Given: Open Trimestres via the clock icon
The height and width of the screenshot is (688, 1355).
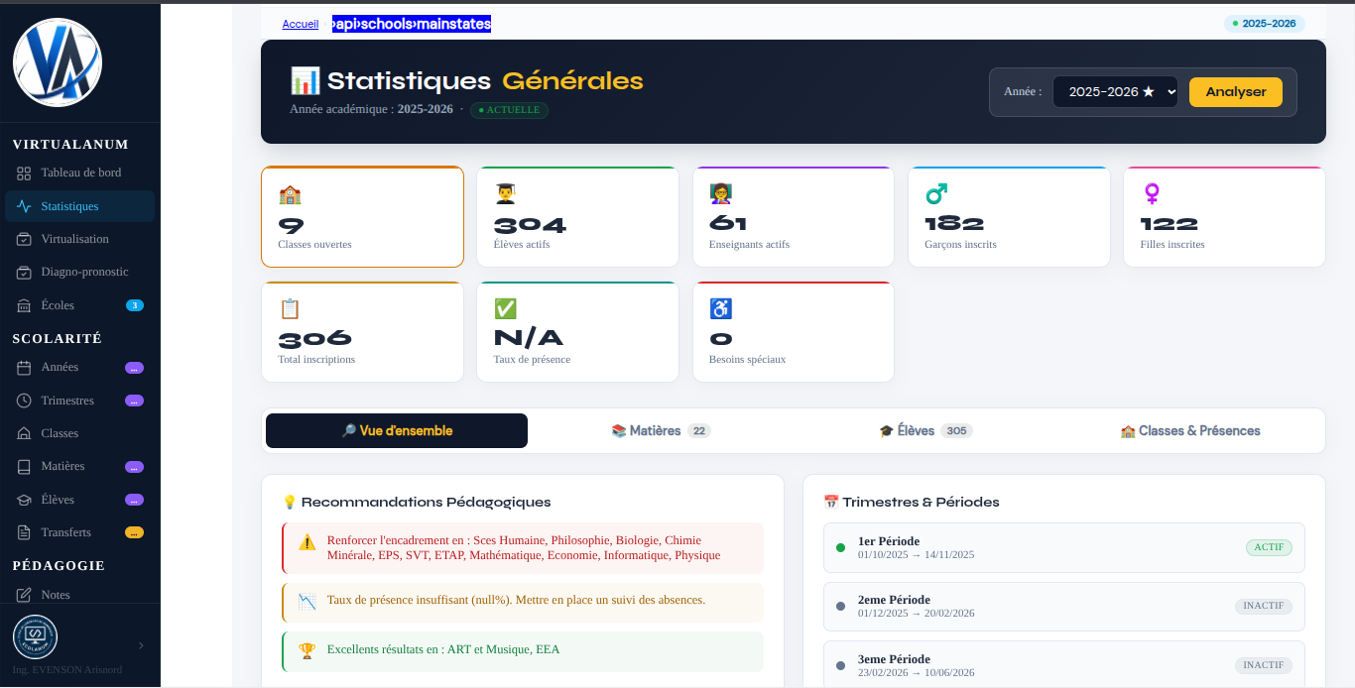Looking at the screenshot, I should 24,401.
